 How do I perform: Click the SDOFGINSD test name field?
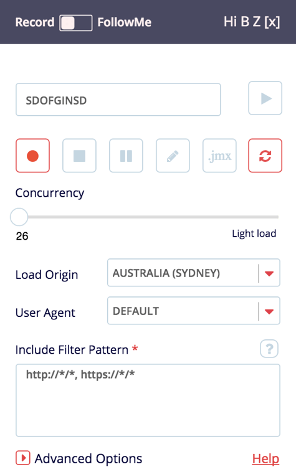pyautogui.click(x=118, y=100)
